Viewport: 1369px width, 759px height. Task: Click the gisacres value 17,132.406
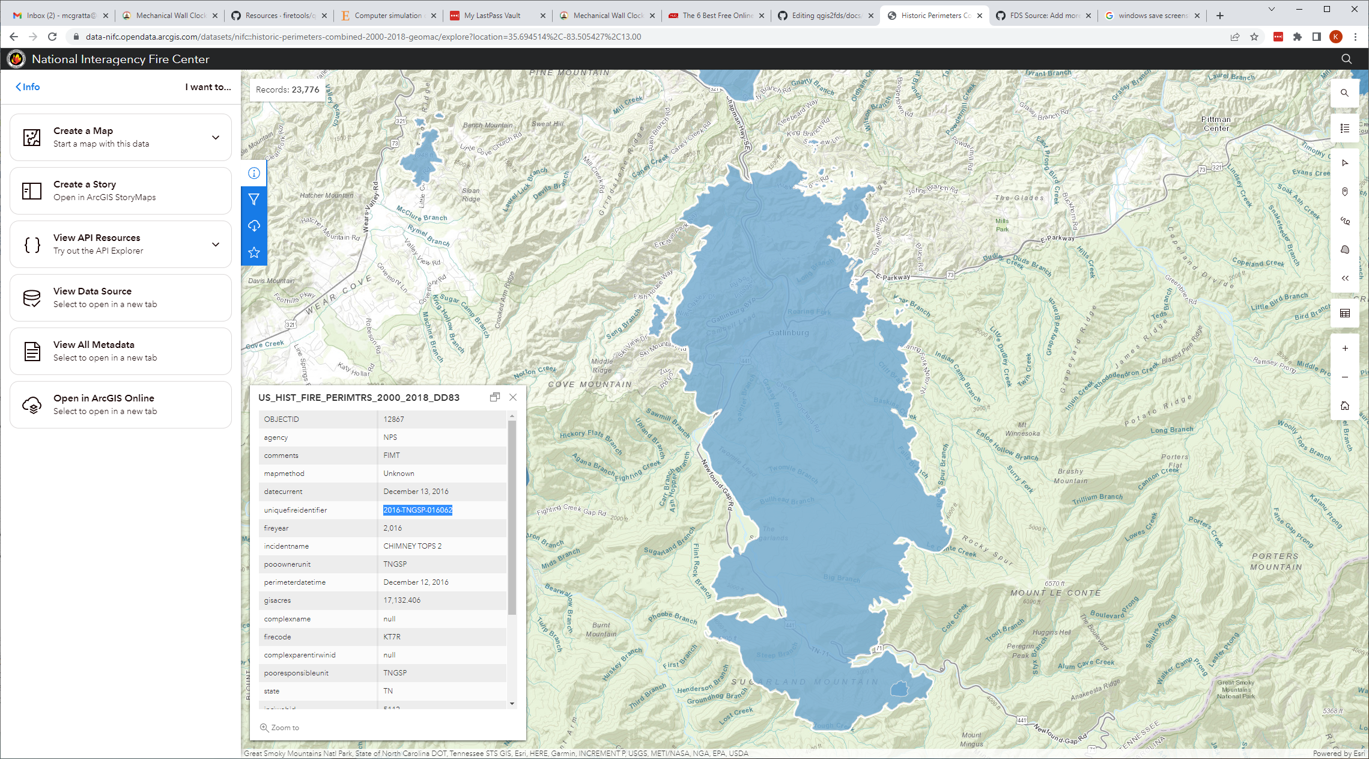click(x=402, y=600)
